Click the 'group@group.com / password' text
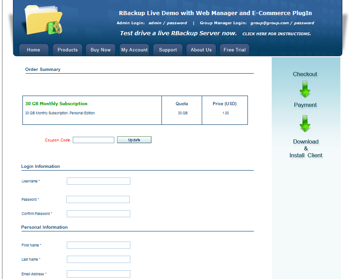Image resolution: width=349 pixels, height=279 pixels. point(282,23)
